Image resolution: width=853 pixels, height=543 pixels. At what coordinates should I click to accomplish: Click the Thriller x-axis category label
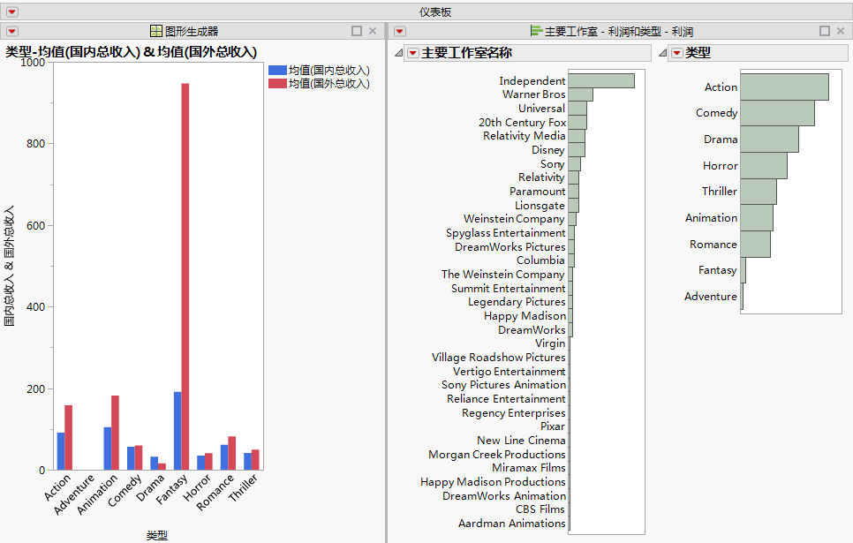click(x=243, y=487)
